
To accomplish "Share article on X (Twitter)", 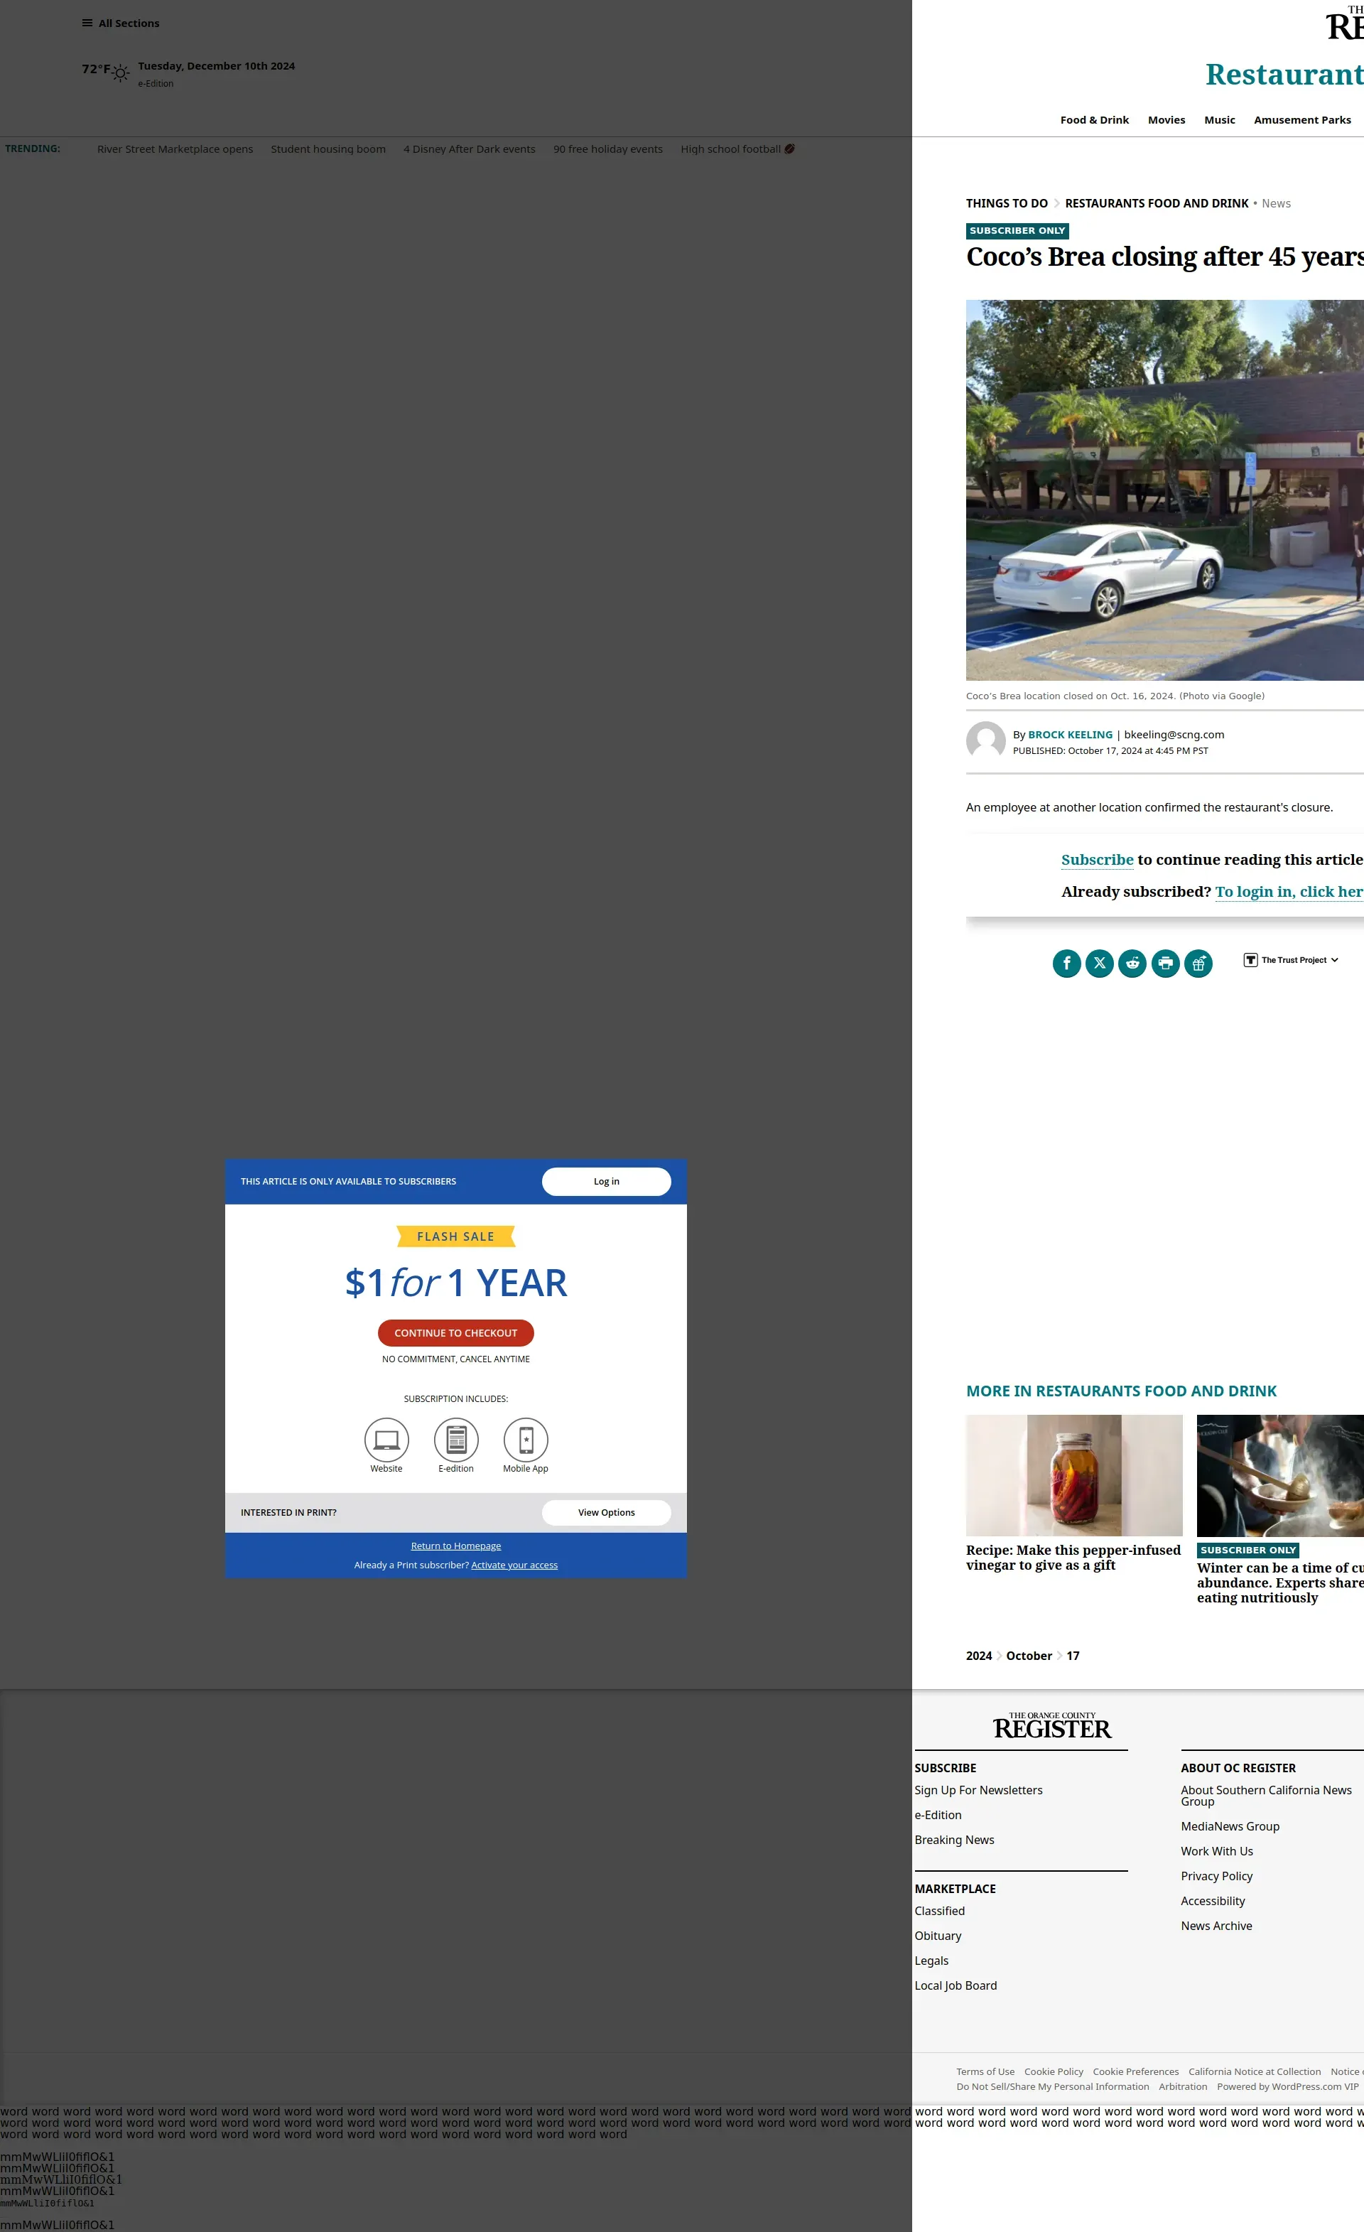I will (1100, 963).
